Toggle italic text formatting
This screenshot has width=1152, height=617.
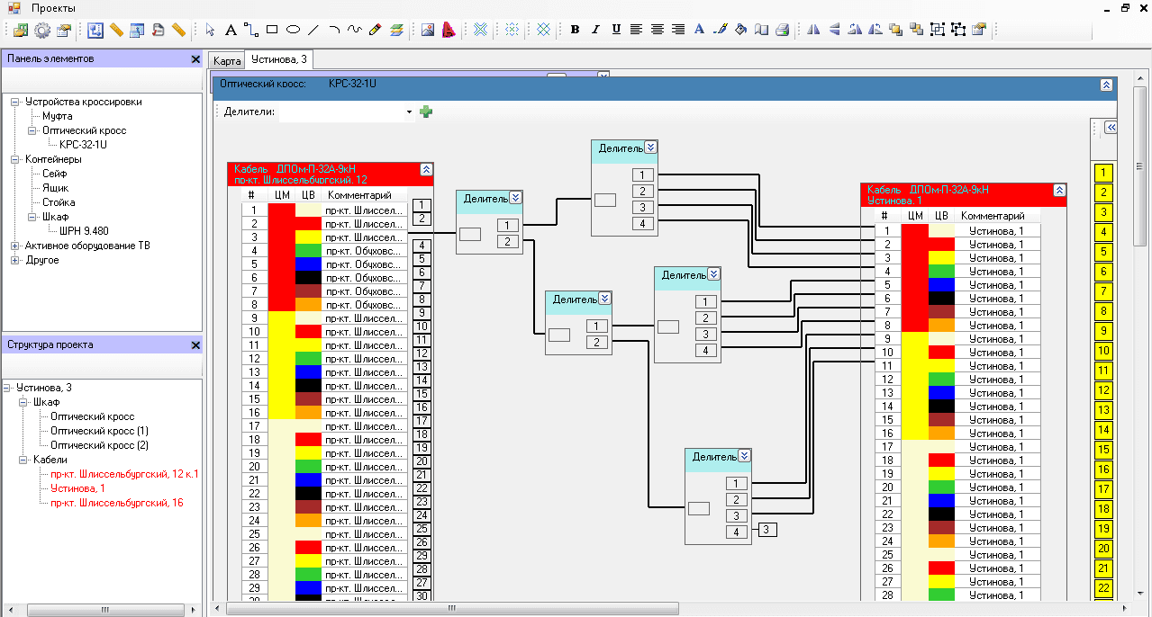click(x=595, y=30)
